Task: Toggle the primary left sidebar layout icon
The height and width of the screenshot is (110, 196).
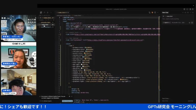Action: tap(185, 9)
